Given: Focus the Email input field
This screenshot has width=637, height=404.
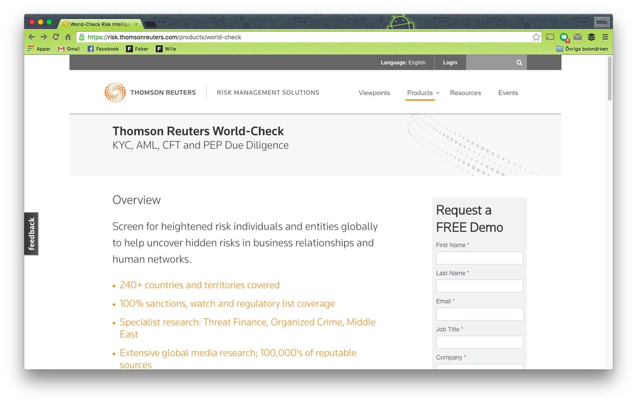Looking at the screenshot, I should point(479,314).
